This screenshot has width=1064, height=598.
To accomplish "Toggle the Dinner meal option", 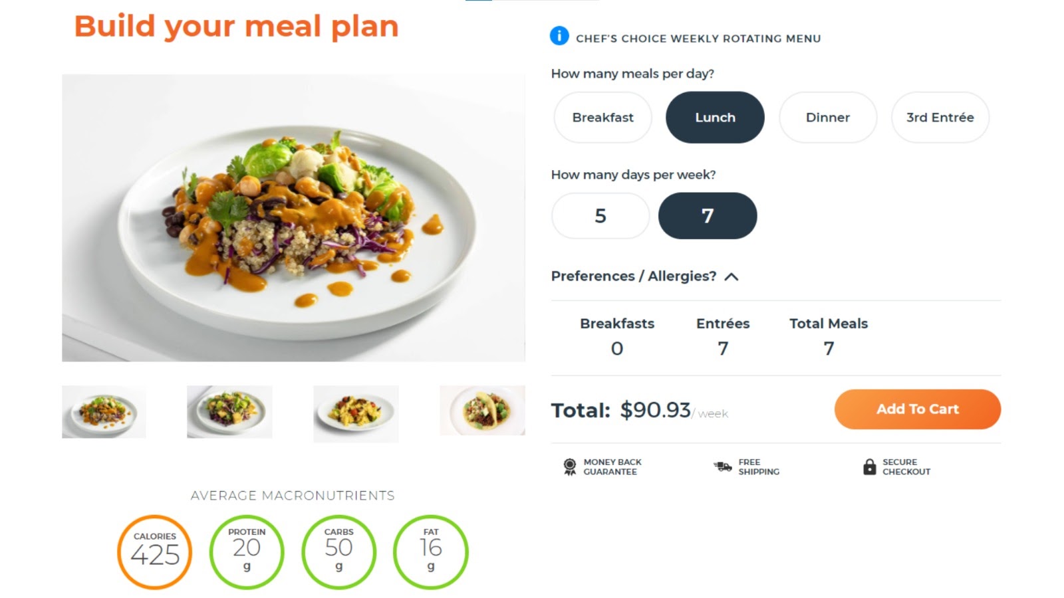I will (828, 118).
